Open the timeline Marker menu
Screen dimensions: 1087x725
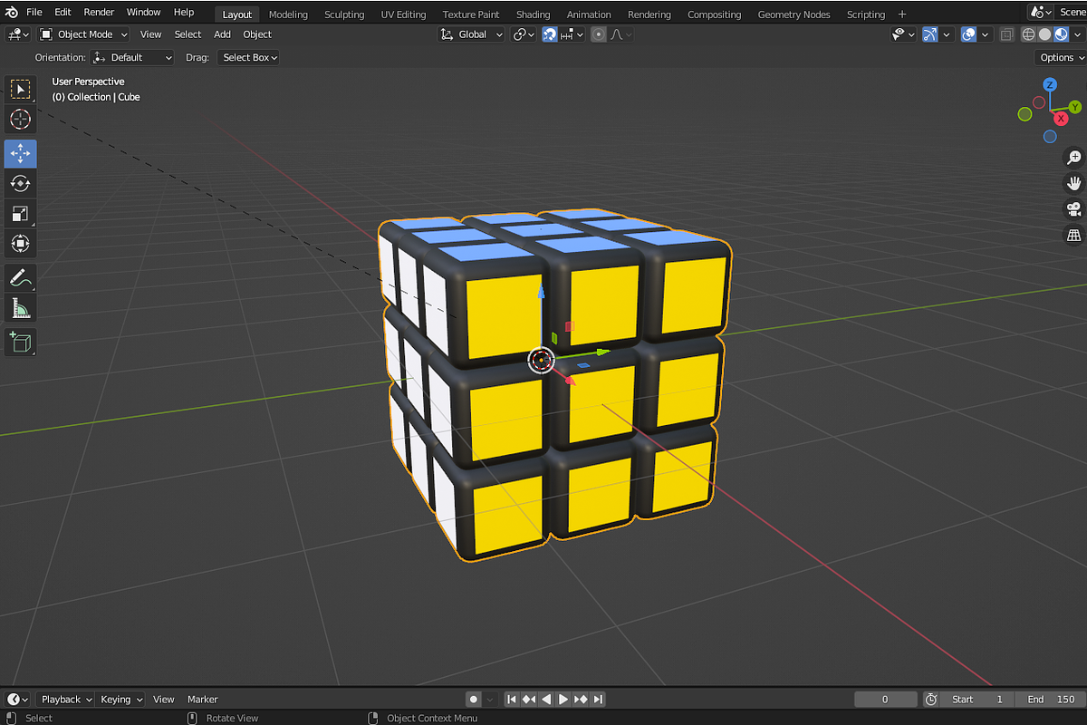(x=203, y=700)
